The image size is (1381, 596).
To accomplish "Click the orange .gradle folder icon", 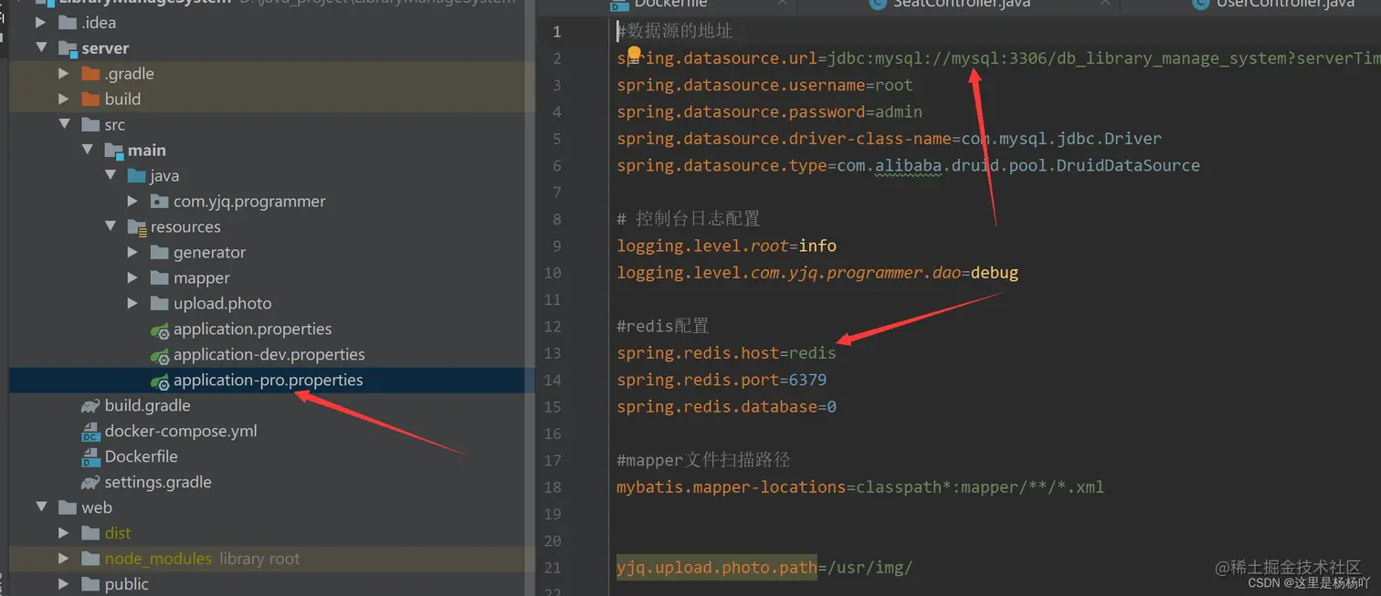I will click(x=90, y=74).
